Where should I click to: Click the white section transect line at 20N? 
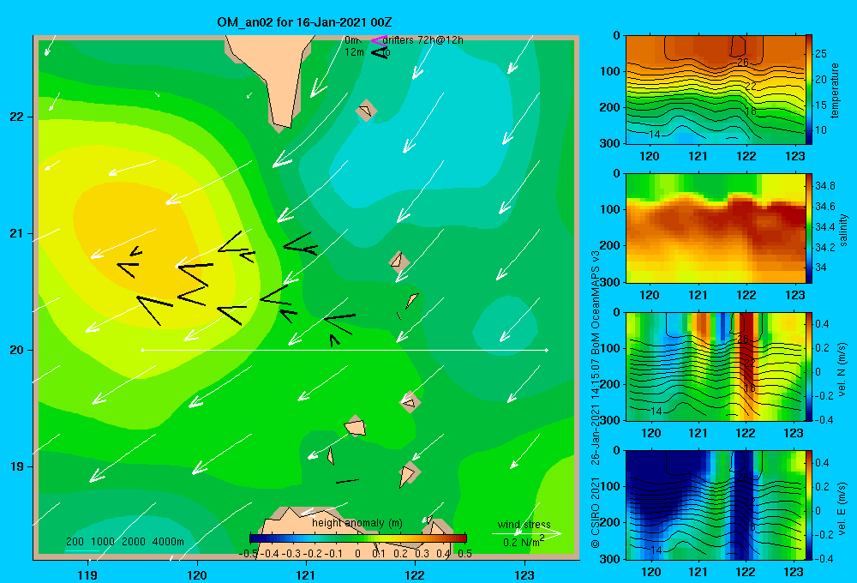click(345, 350)
